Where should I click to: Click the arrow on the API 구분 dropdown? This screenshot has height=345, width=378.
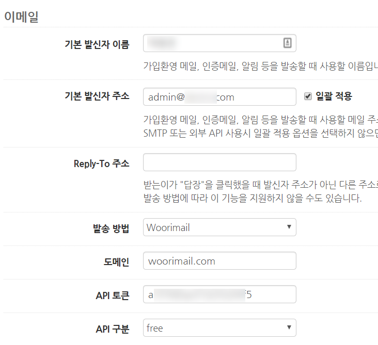pos(289,327)
